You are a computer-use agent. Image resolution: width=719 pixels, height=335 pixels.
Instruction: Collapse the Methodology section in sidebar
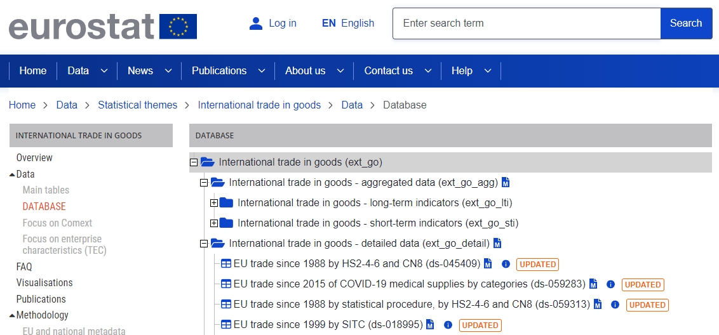click(x=12, y=315)
